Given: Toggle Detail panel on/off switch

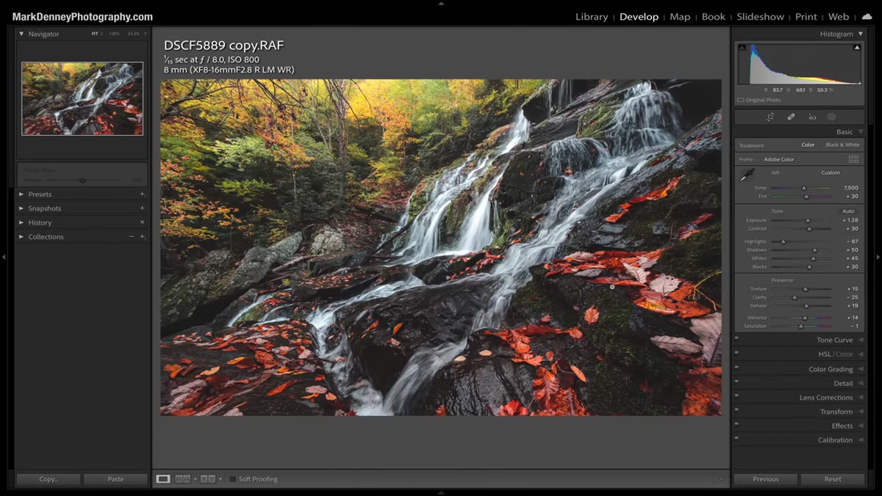Looking at the screenshot, I should point(736,381).
